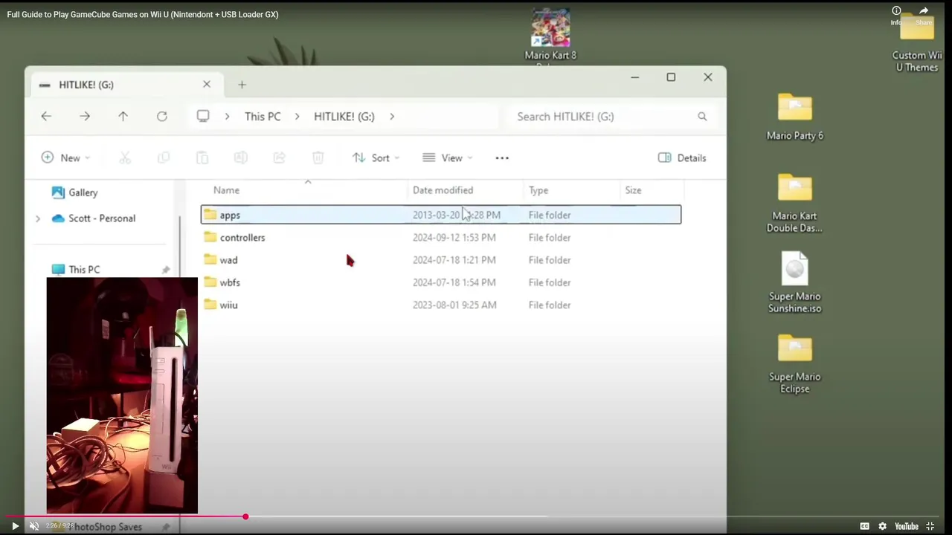Sort by the Type column header
The height and width of the screenshot is (535, 952).
(572, 190)
